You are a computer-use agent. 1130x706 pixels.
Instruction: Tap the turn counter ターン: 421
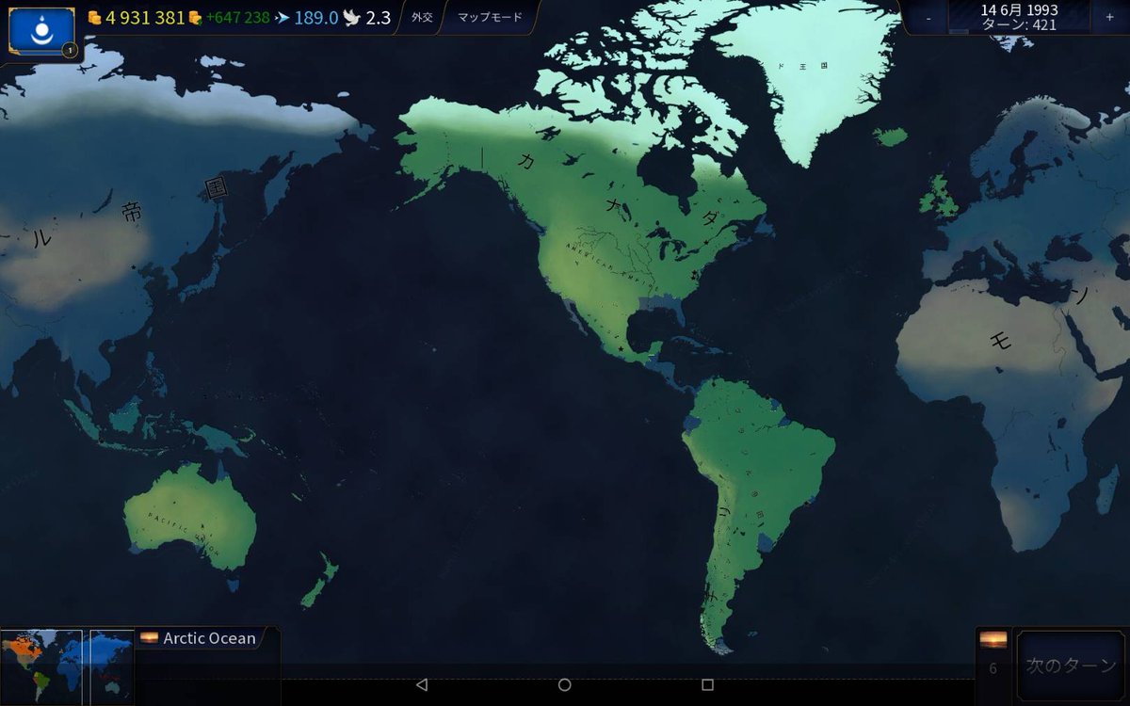pyautogui.click(x=1019, y=25)
